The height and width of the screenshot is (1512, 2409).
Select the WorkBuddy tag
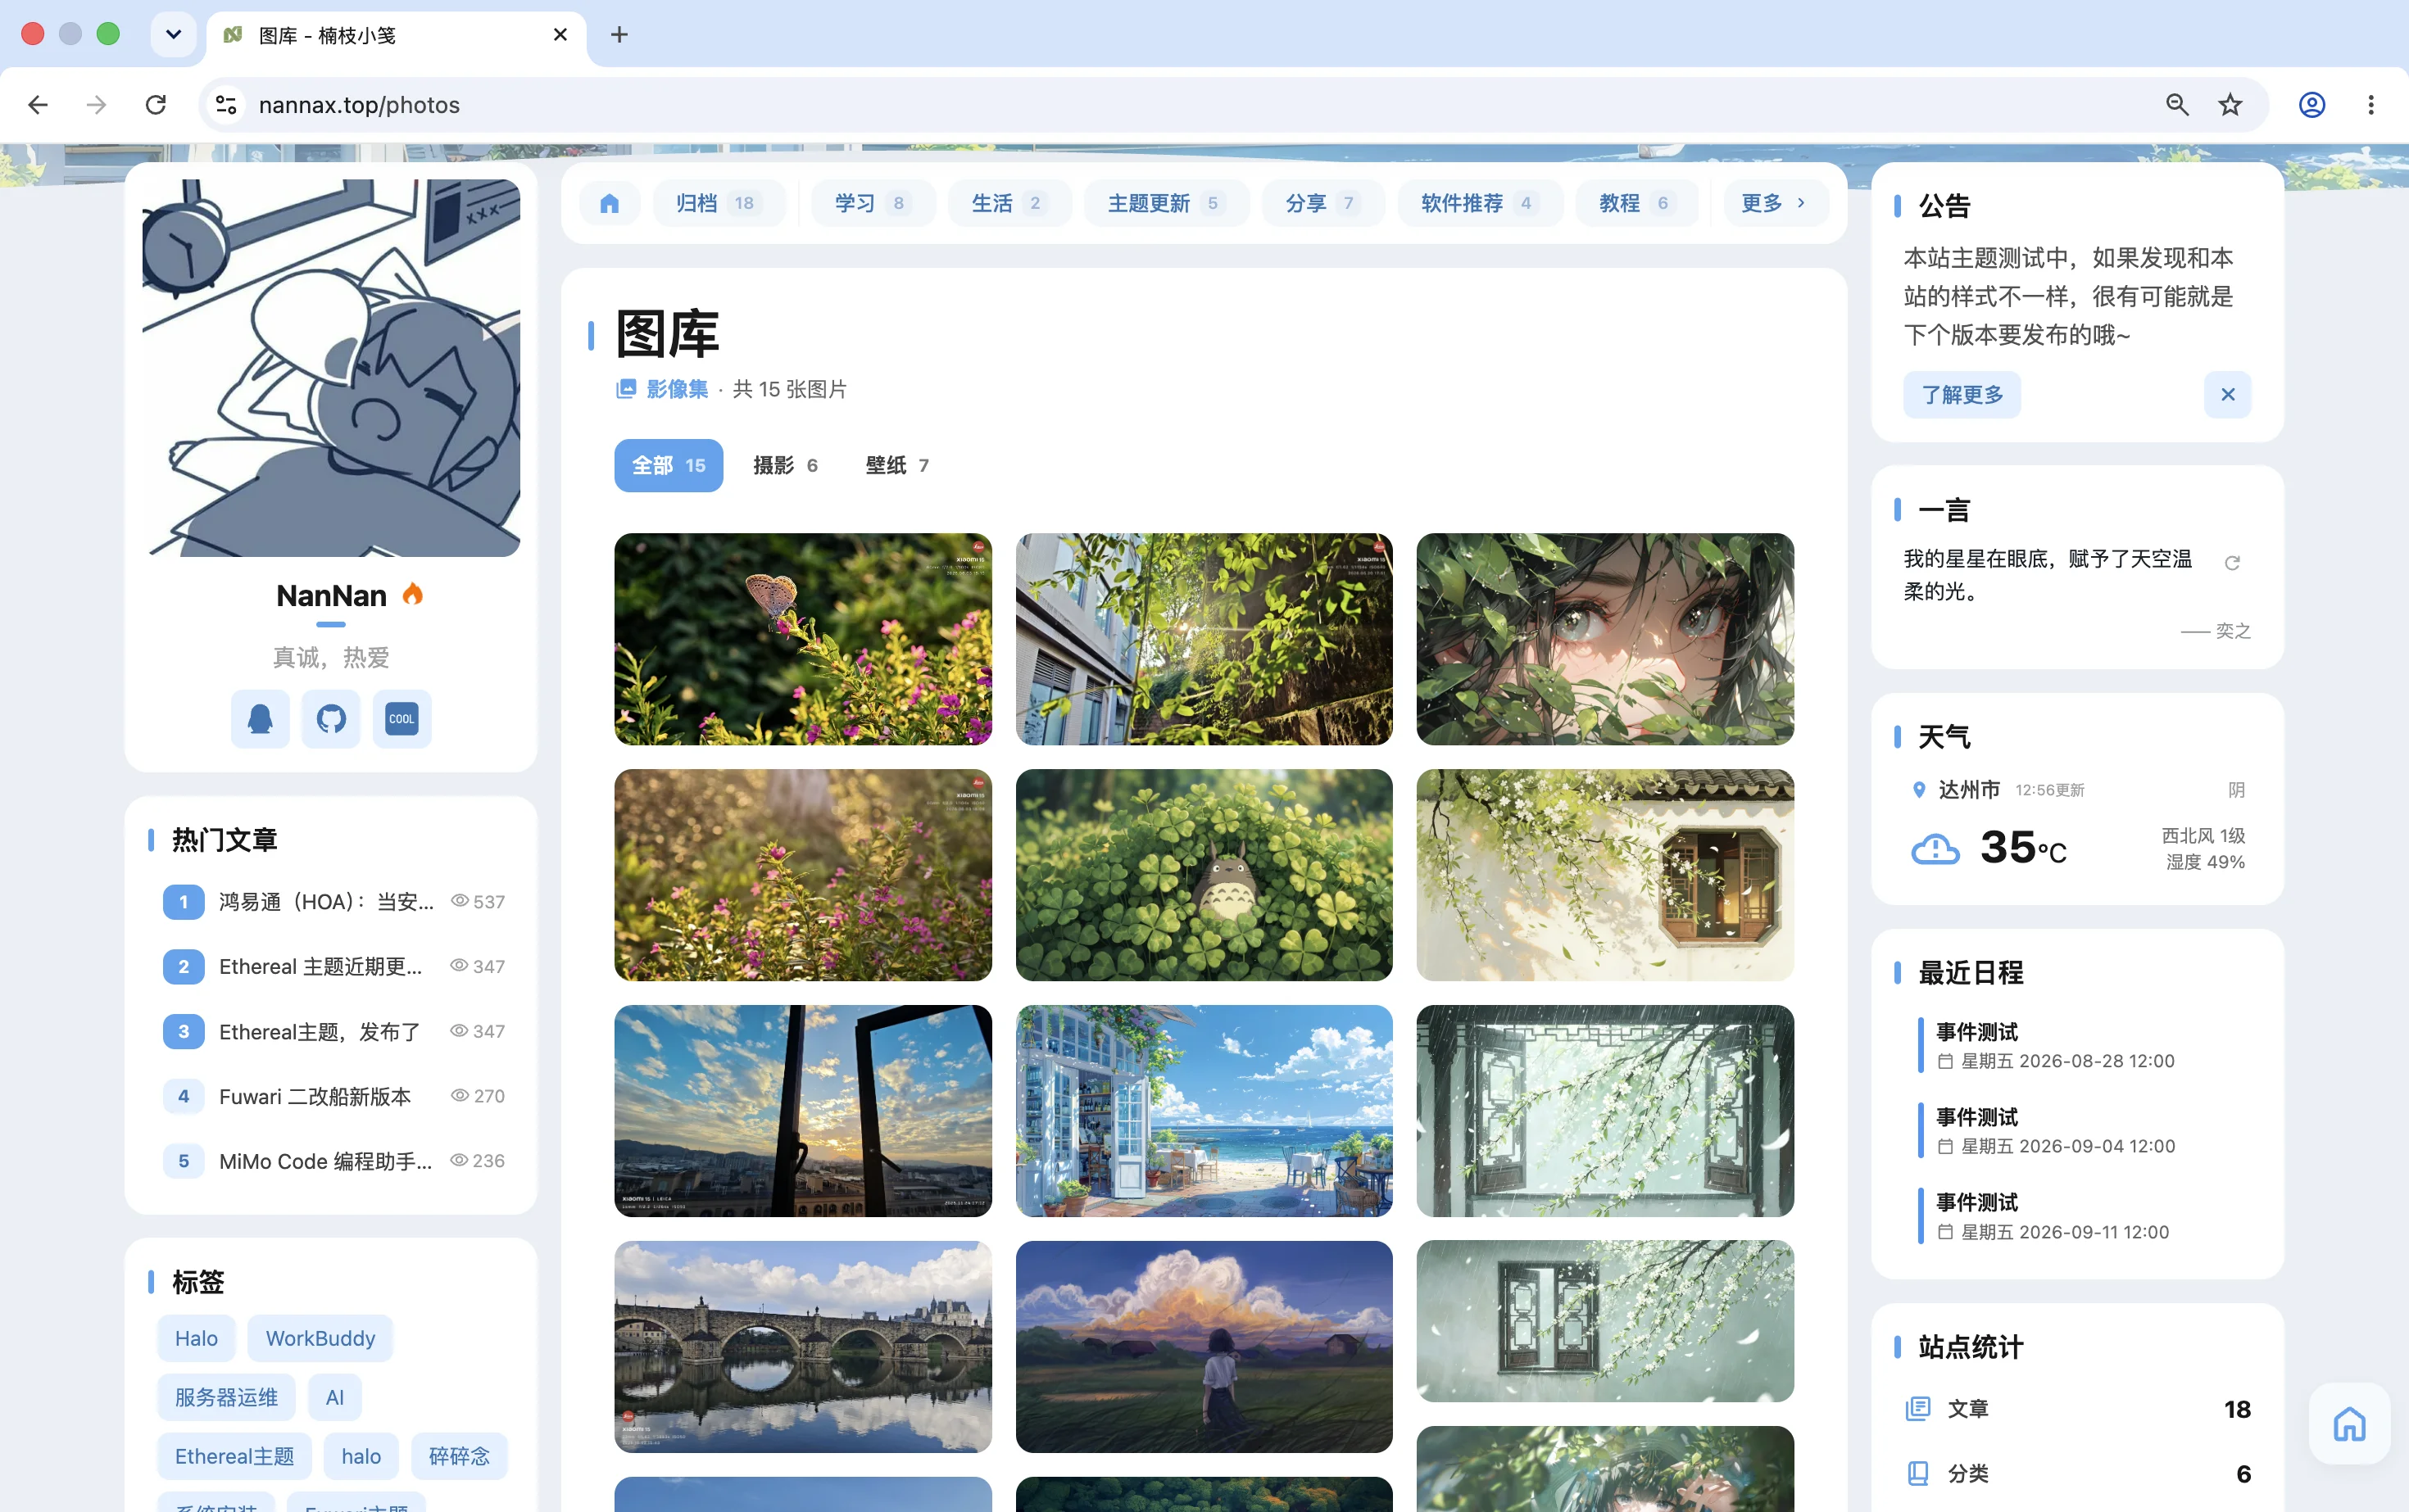(320, 1339)
